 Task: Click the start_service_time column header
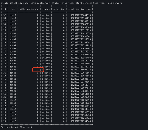[79, 9]
